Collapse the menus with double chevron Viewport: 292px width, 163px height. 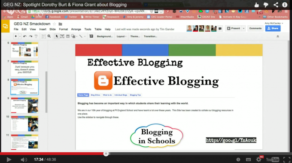tap(278, 36)
